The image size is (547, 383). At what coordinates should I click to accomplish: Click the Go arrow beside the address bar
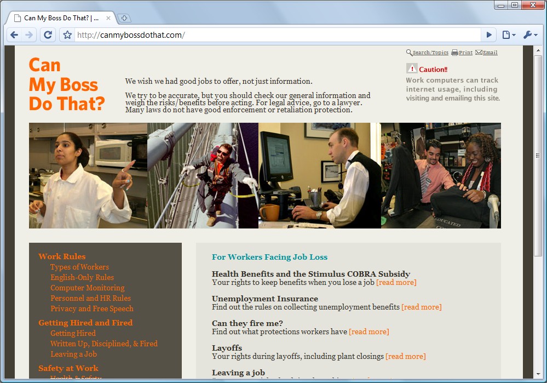pyautogui.click(x=489, y=35)
